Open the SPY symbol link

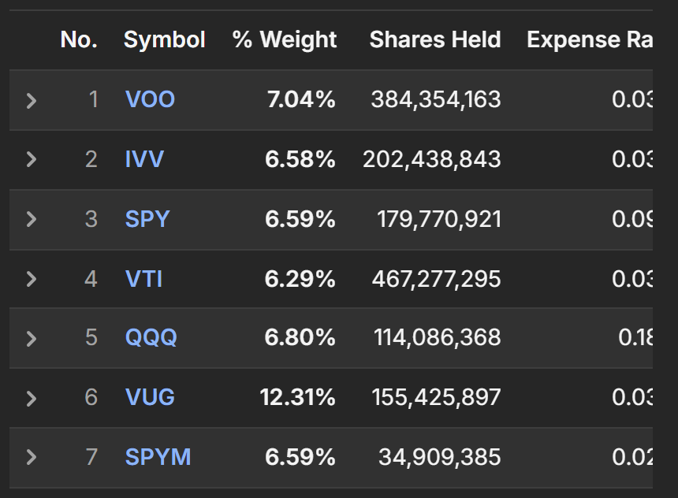[147, 219]
